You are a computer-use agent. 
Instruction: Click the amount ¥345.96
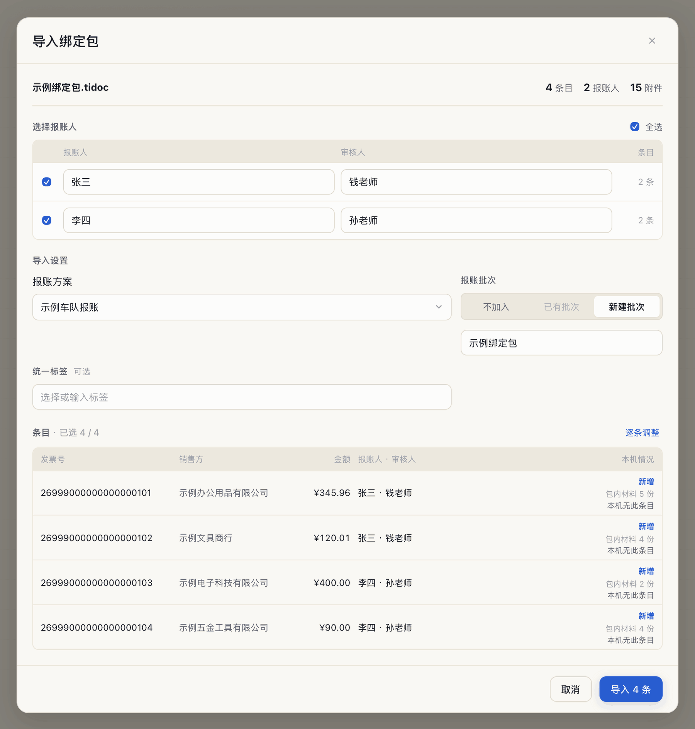tap(332, 493)
